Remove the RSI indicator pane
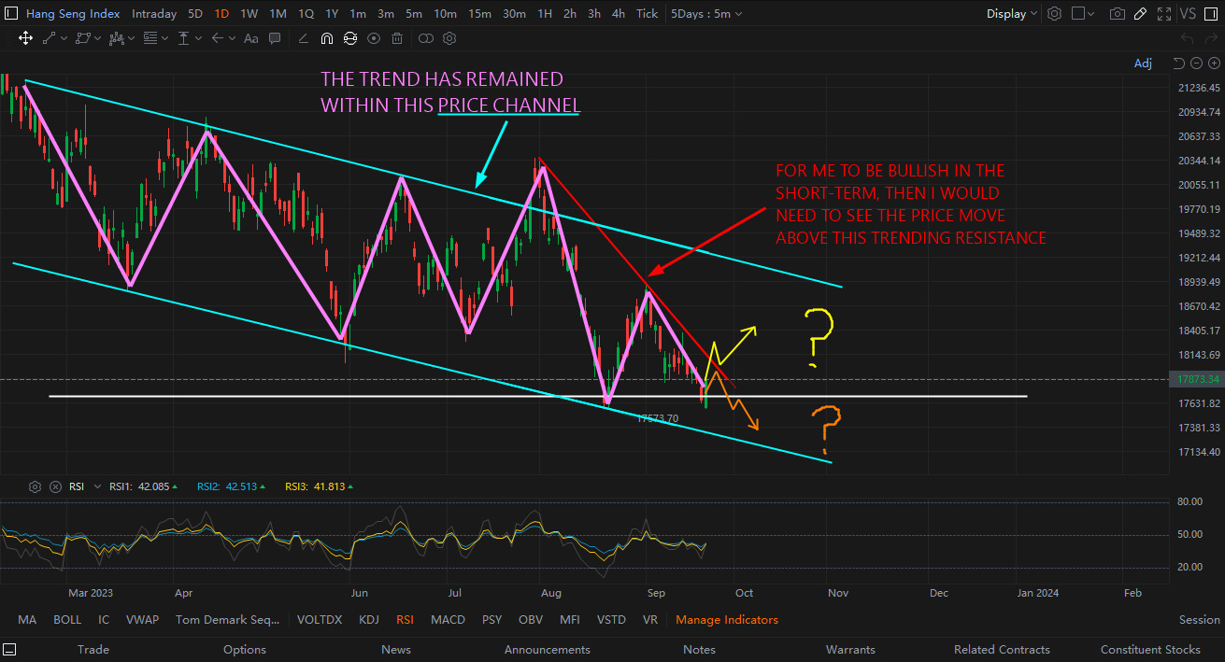1225x662 pixels. 55,486
